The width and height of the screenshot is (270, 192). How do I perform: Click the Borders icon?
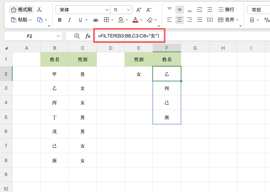(107, 20)
